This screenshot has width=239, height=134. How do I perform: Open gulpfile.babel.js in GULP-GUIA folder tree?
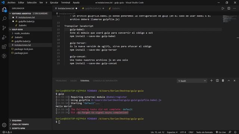(30, 41)
